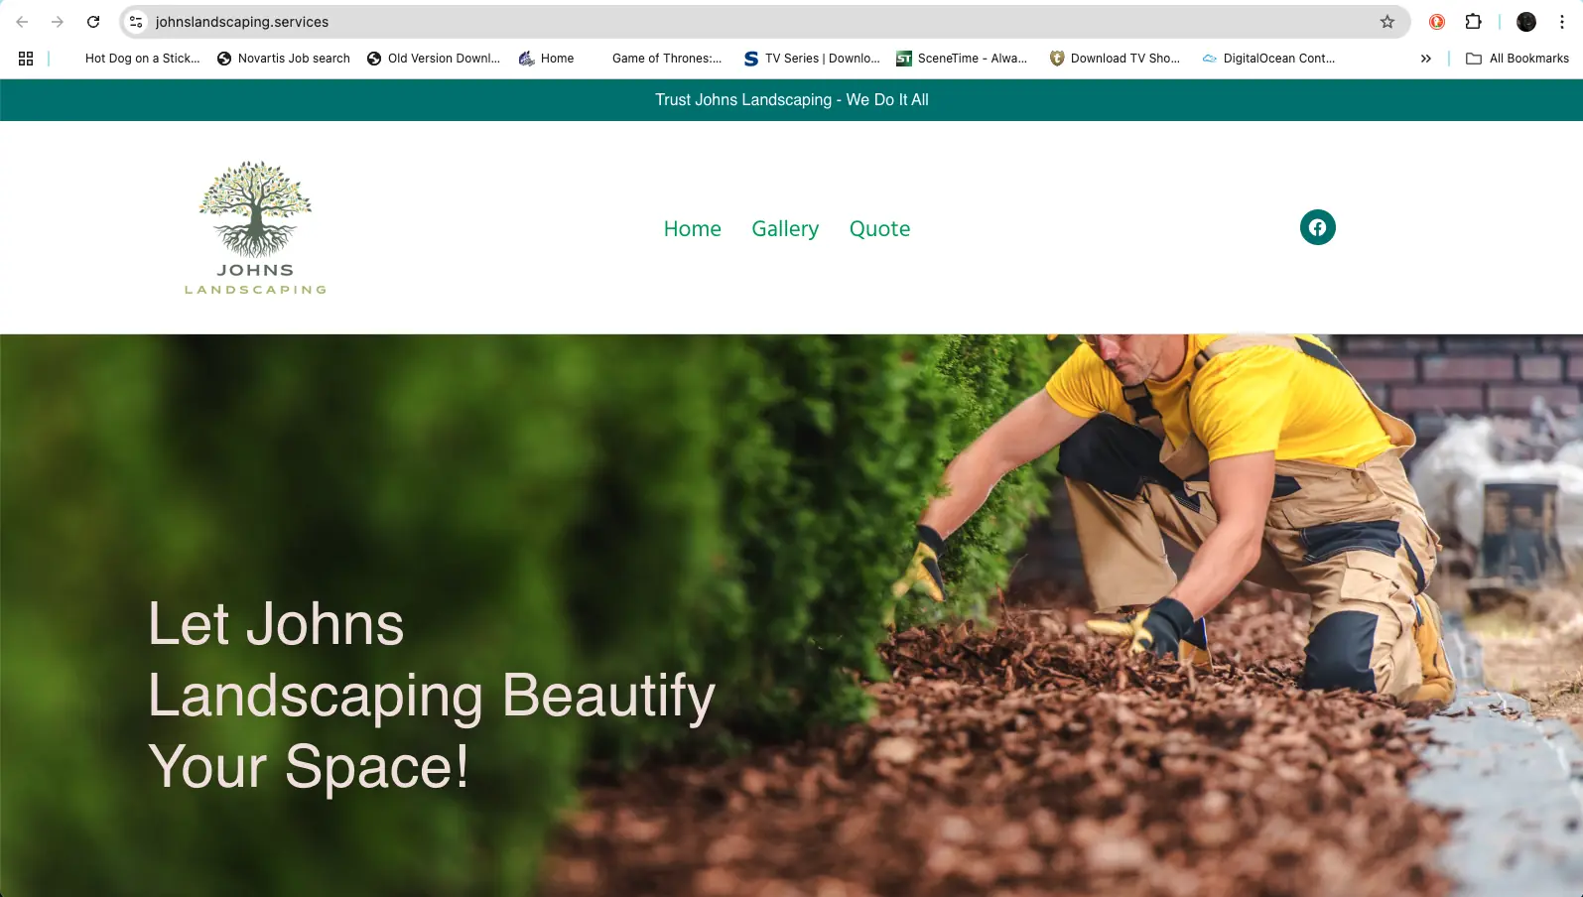Click the site information icon in address bar
The height and width of the screenshot is (897, 1583).
coord(137,22)
